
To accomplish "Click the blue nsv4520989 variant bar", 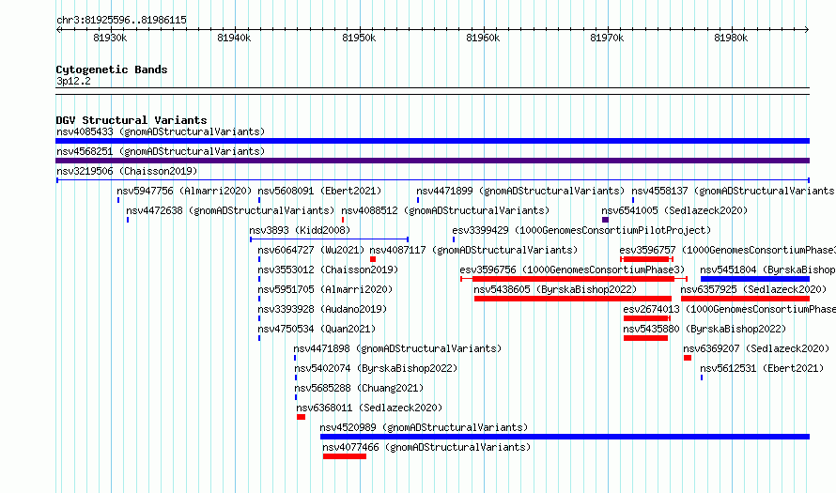I will tap(565, 437).
